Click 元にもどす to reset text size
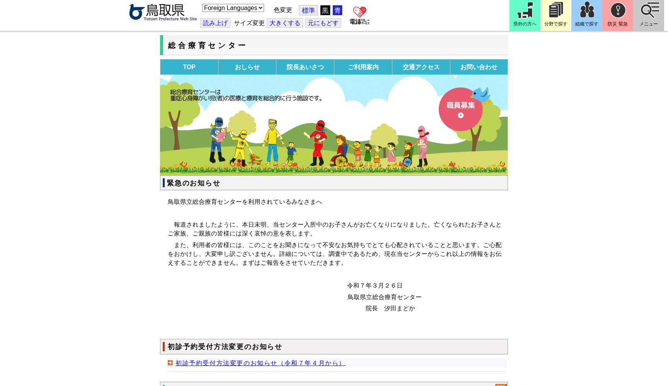 [323, 23]
